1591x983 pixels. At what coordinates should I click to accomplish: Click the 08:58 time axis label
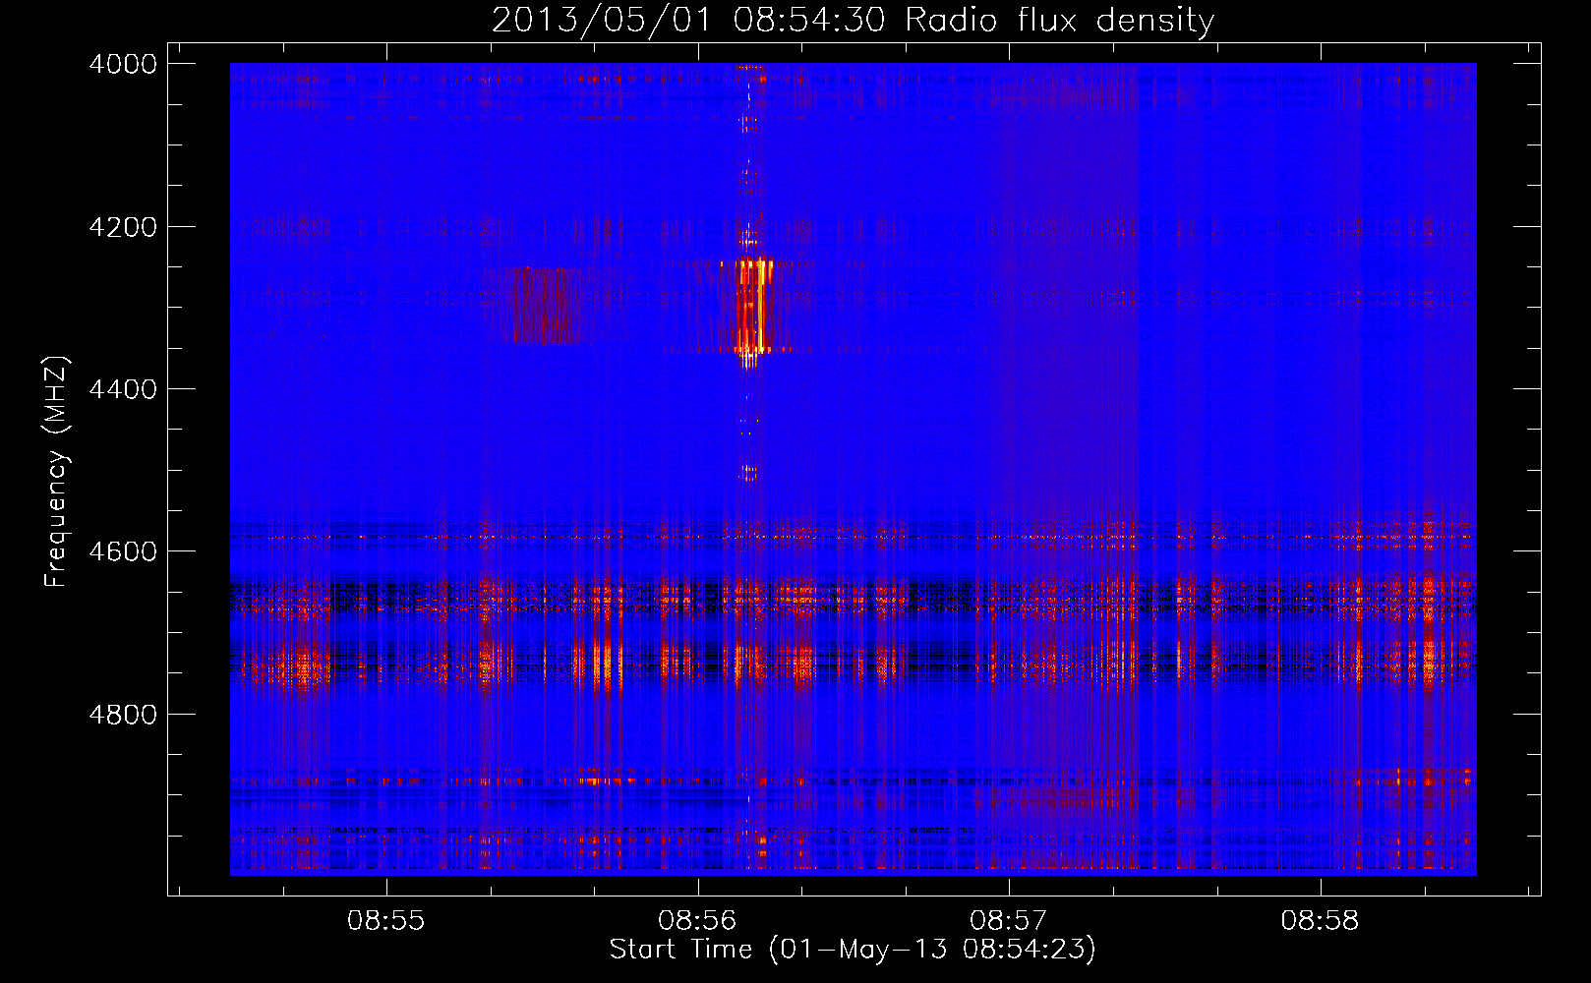pyautogui.click(x=1320, y=921)
